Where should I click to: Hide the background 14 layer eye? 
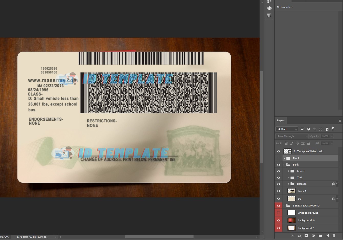coord(278,220)
